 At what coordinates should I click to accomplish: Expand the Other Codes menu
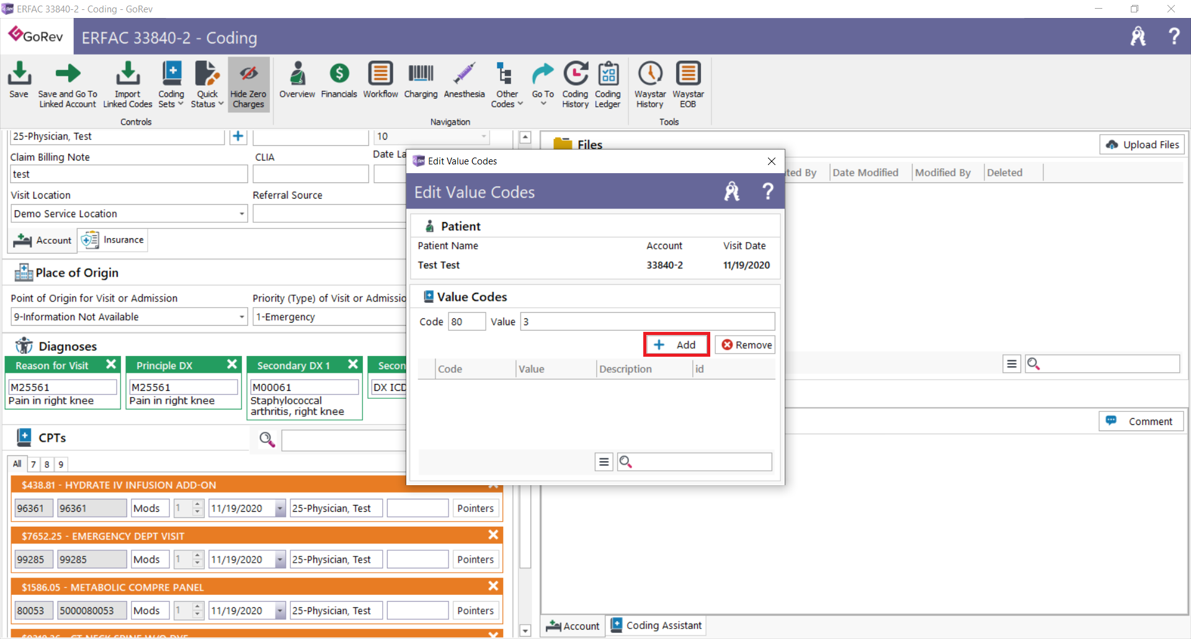pos(507,85)
